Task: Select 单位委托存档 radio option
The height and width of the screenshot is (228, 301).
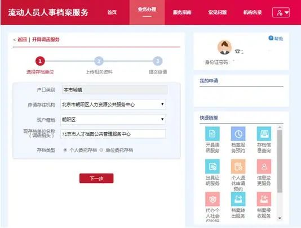Action: 101,150
